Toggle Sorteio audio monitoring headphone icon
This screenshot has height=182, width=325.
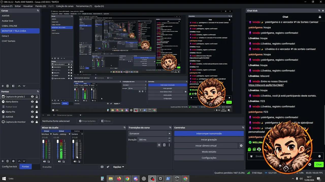click(x=79, y=161)
